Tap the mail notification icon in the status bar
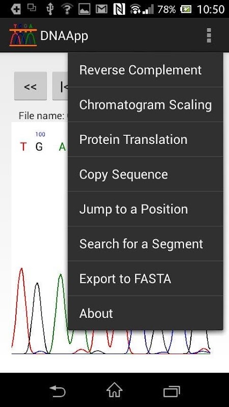This screenshot has height=407, width=229. [101, 9]
